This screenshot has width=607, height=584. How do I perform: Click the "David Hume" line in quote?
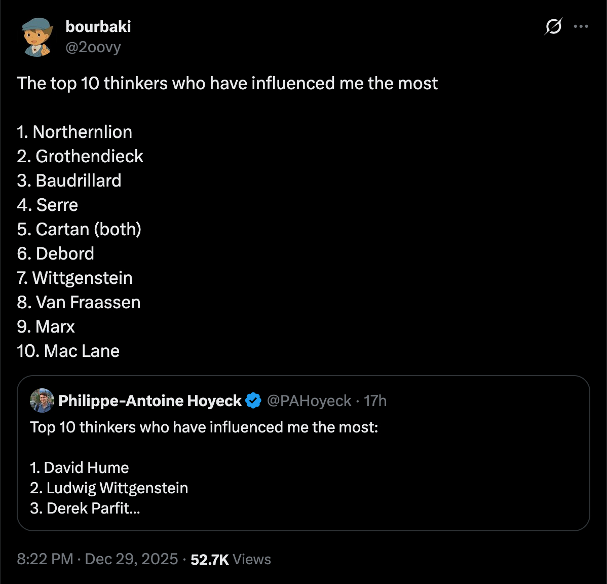point(80,467)
